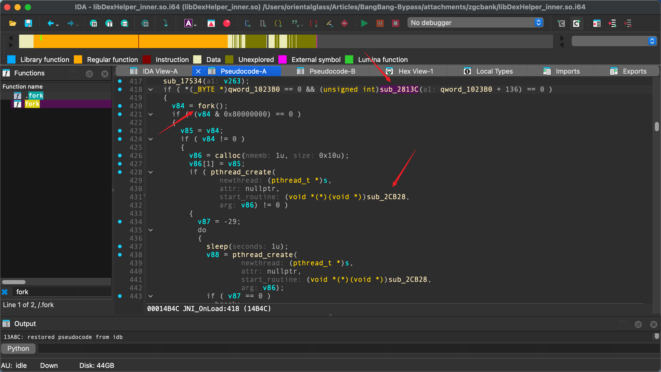This screenshot has height=372, width=661.
Task: Click the sub_2813C function call
Action: [399, 89]
